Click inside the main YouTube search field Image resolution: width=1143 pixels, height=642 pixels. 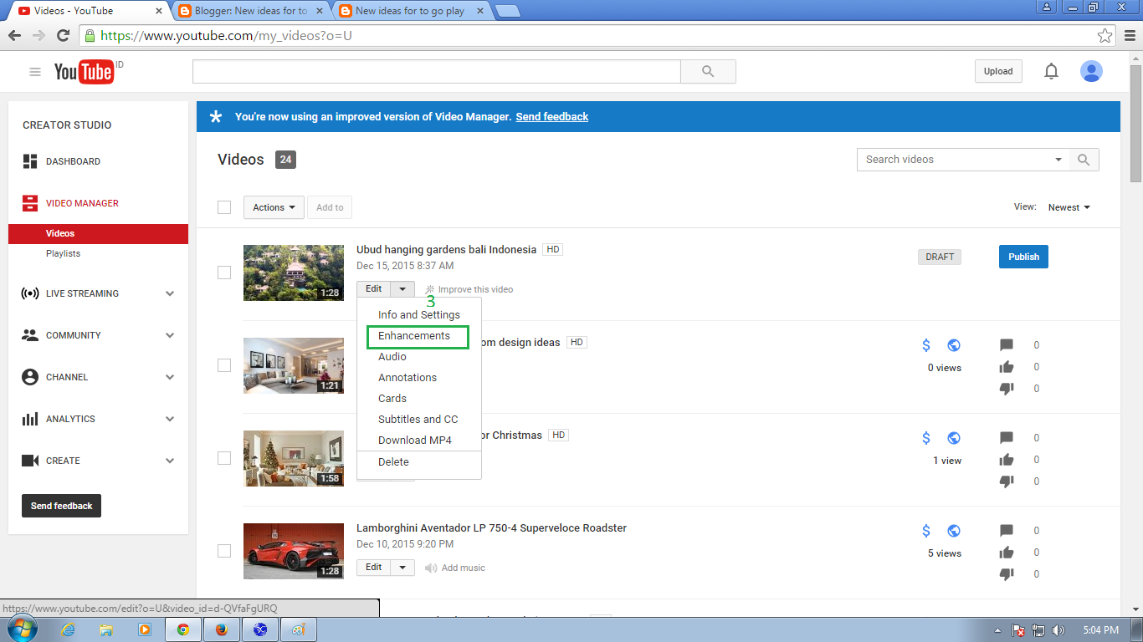point(437,71)
